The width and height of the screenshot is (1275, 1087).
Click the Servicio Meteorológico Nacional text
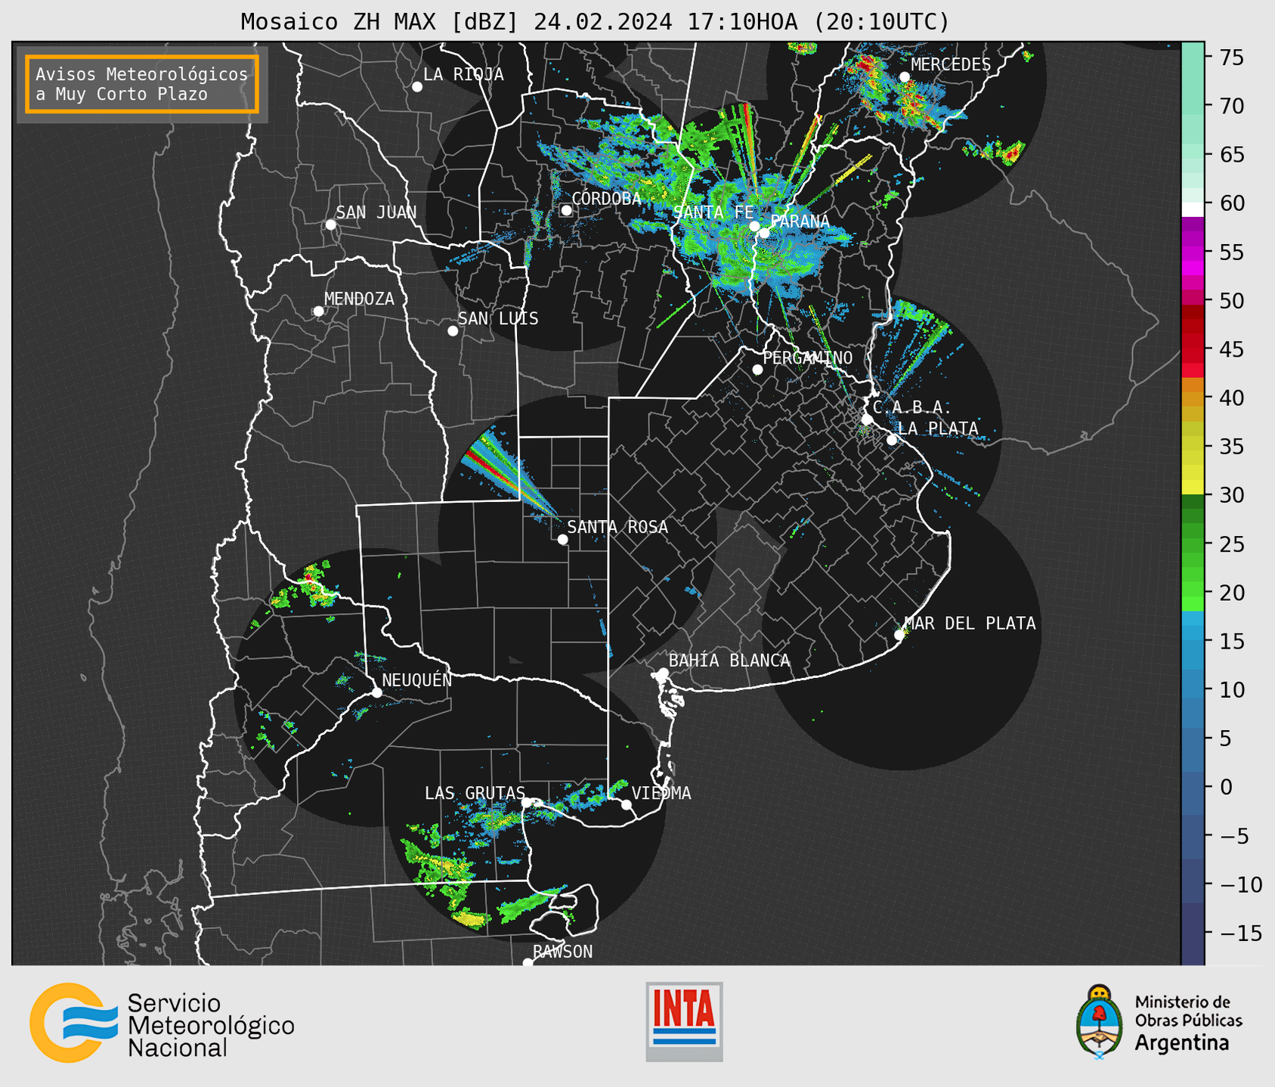point(211,1025)
